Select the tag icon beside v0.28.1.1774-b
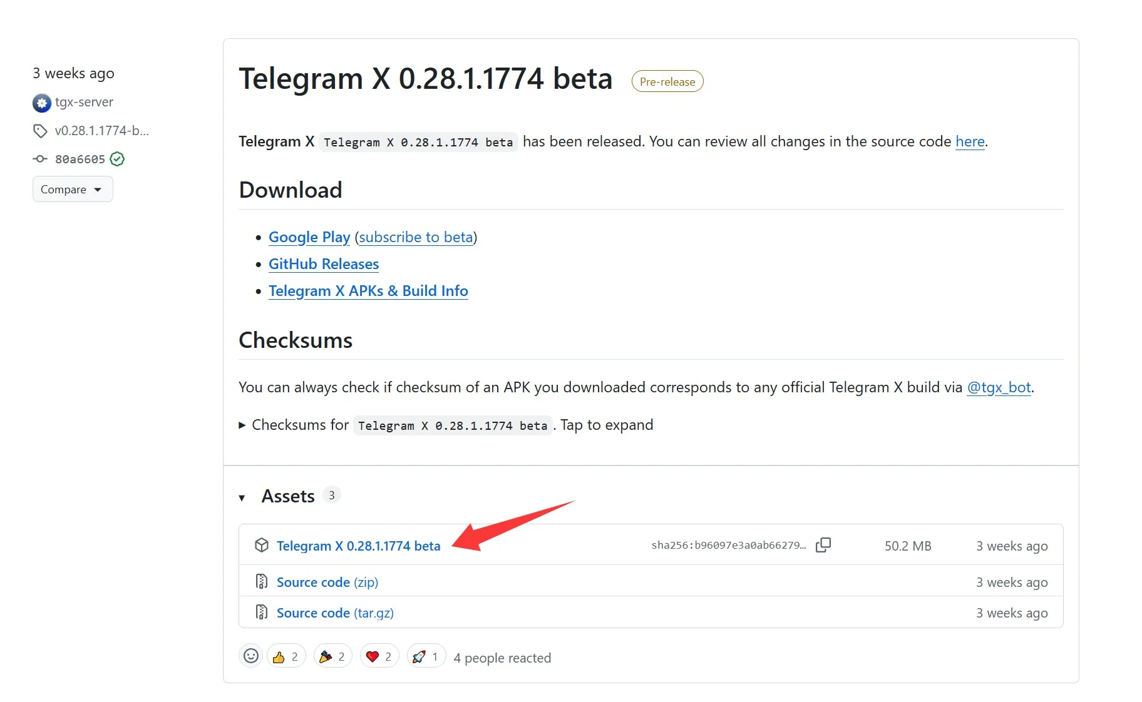Image resolution: width=1142 pixels, height=702 pixels. click(x=40, y=131)
